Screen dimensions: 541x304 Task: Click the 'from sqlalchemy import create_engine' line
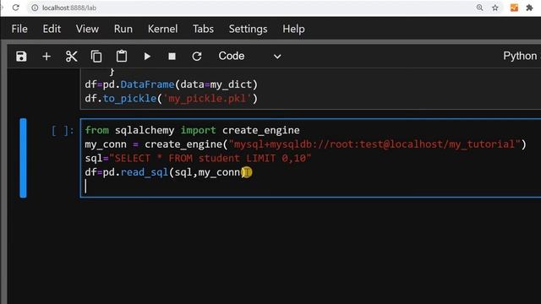(x=192, y=130)
